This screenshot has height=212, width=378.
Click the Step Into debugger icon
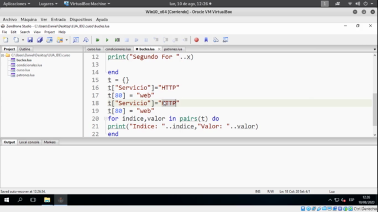pos(156,40)
